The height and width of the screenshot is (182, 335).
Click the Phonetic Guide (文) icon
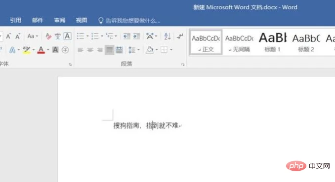[57, 36]
